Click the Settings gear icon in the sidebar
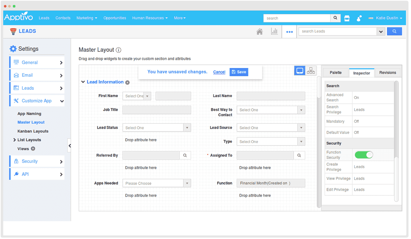The width and height of the screenshot is (411, 239). (x=13, y=49)
